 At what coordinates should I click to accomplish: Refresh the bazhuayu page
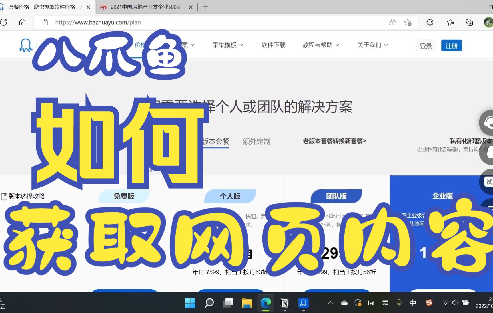click(4, 22)
